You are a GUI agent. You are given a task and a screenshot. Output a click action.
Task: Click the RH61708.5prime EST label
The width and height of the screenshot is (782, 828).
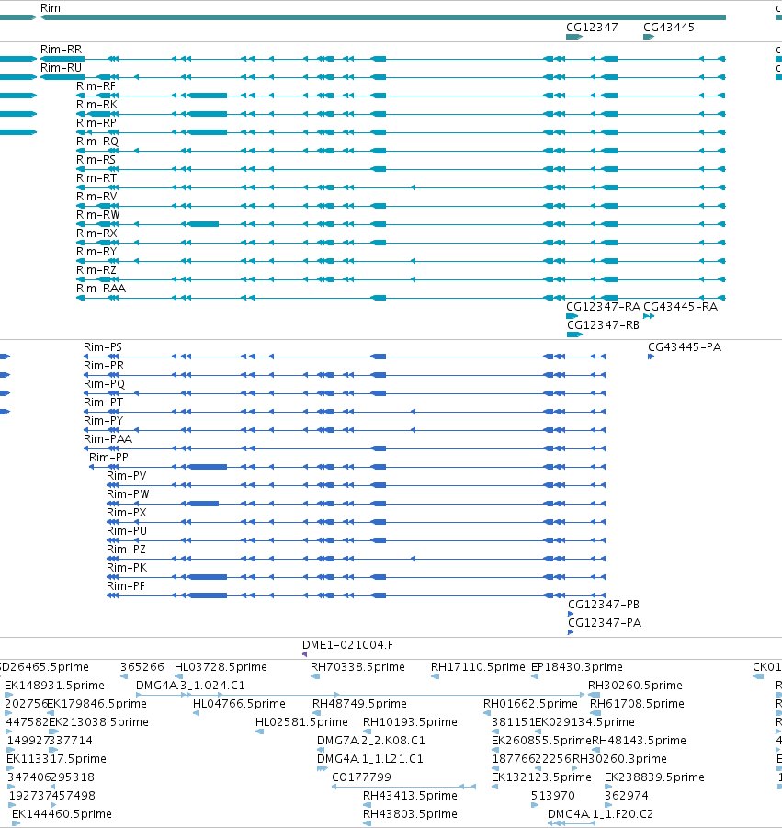[637, 704]
